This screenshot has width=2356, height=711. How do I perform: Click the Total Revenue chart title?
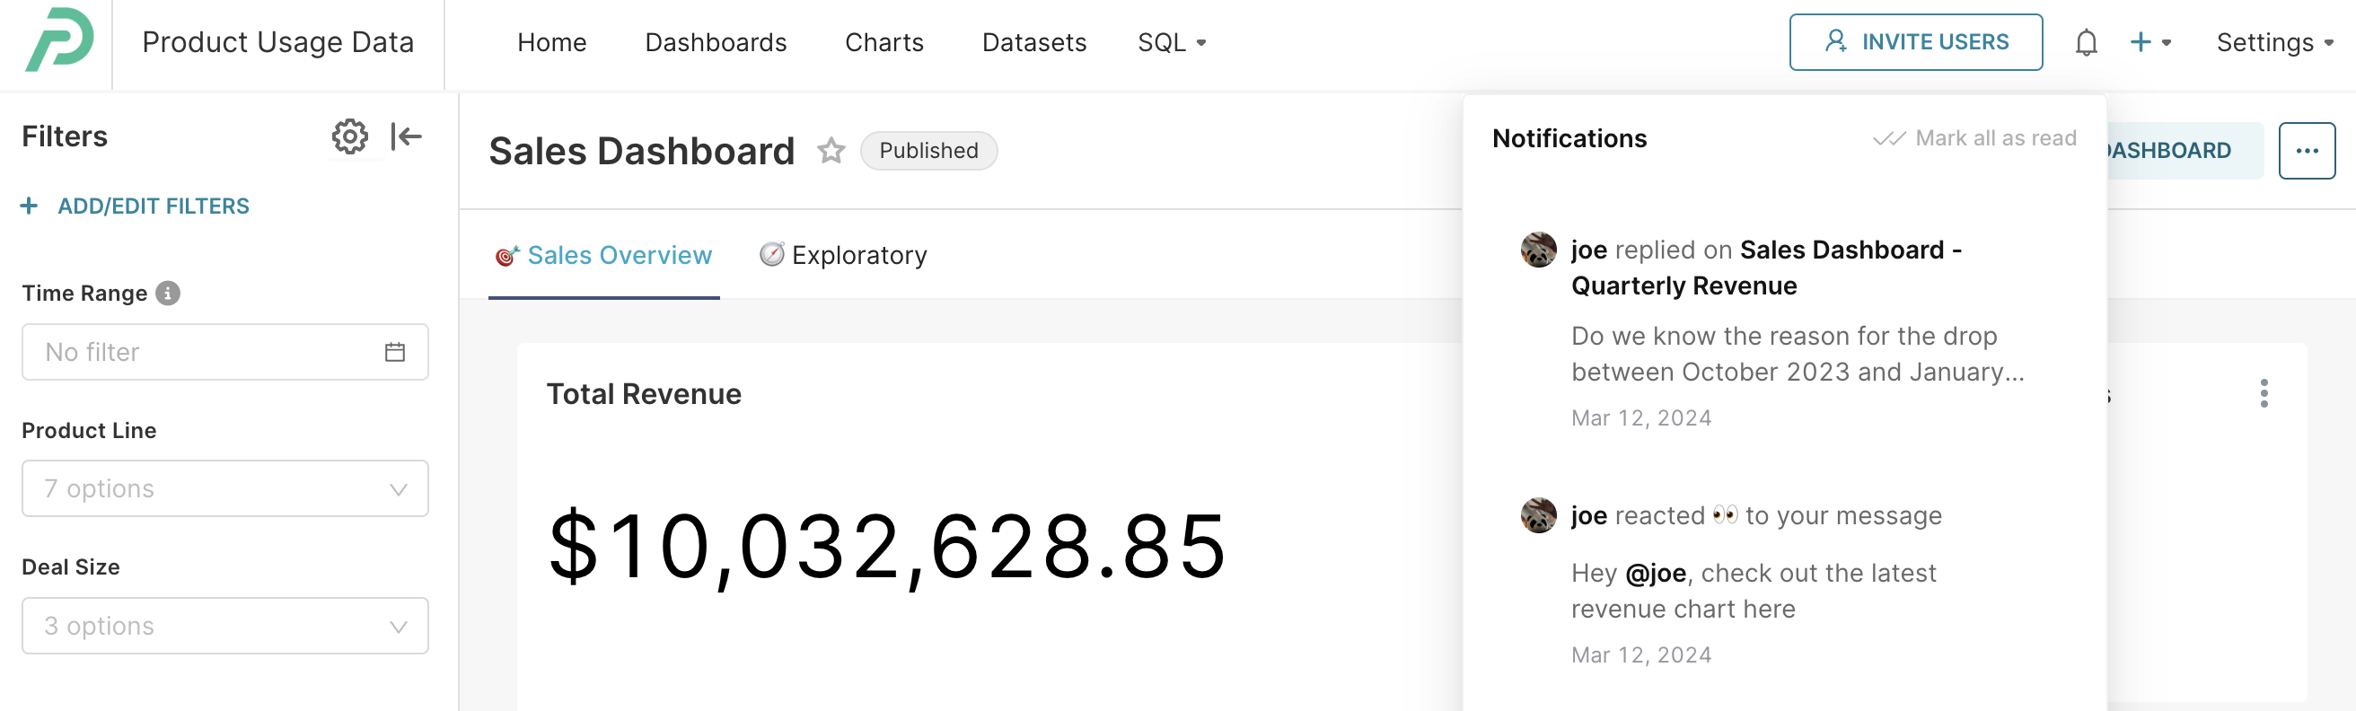coord(644,394)
